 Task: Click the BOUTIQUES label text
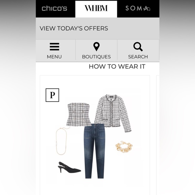click(x=96, y=57)
